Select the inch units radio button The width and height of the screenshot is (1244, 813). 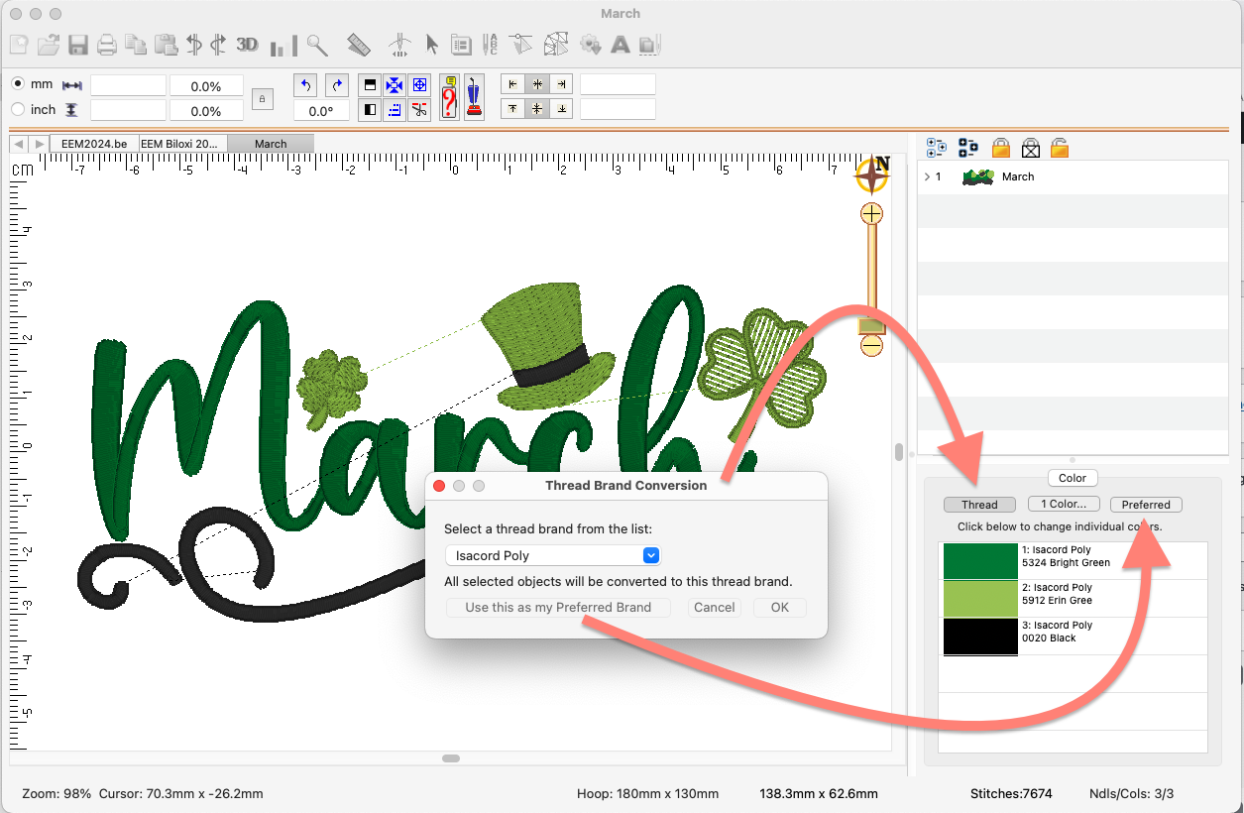tap(18, 109)
